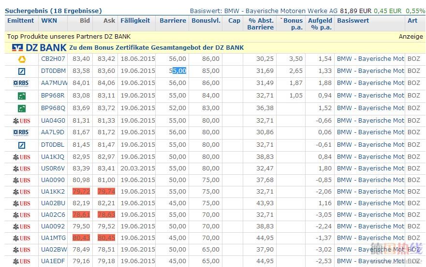Click red Bid value 79,72
Screen dimensions: 426x267
point(81,192)
